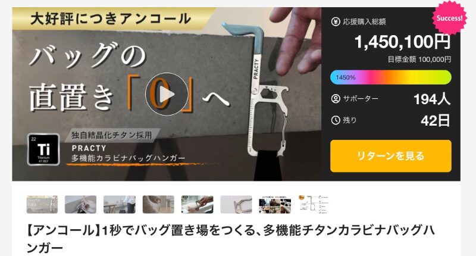Click the clock icon next to 残り

pyautogui.click(x=336, y=120)
